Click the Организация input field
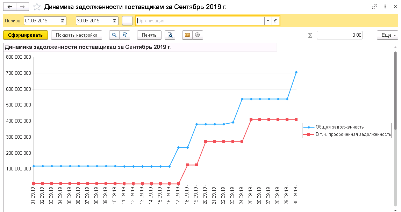 coord(200,21)
